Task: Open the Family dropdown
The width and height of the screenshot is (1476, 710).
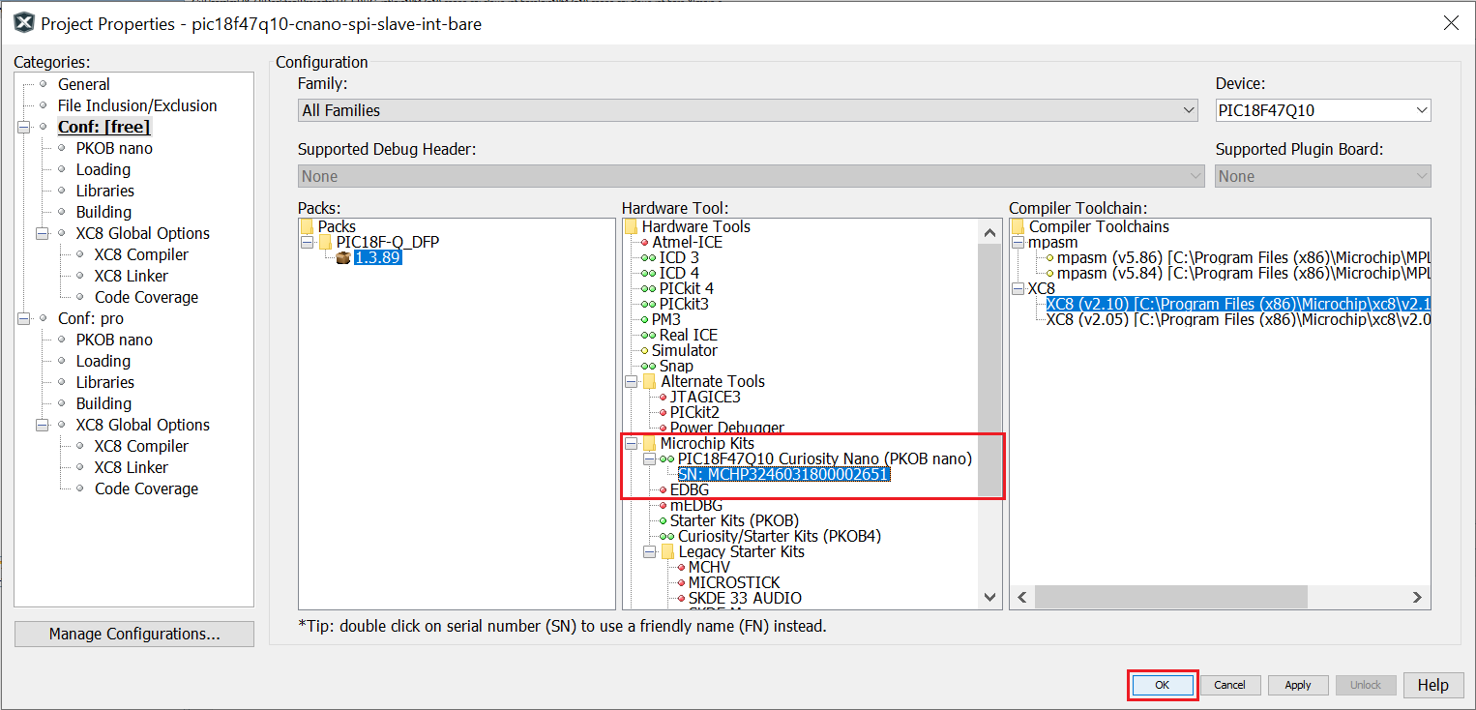Action: pyautogui.click(x=749, y=110)
